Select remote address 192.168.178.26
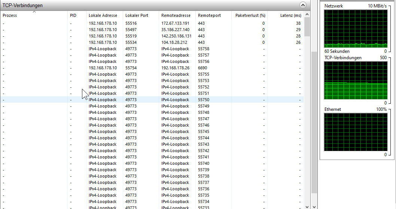The height and width of the screenshot is (209, 396). pyautogui.click(x=175, y=68)
